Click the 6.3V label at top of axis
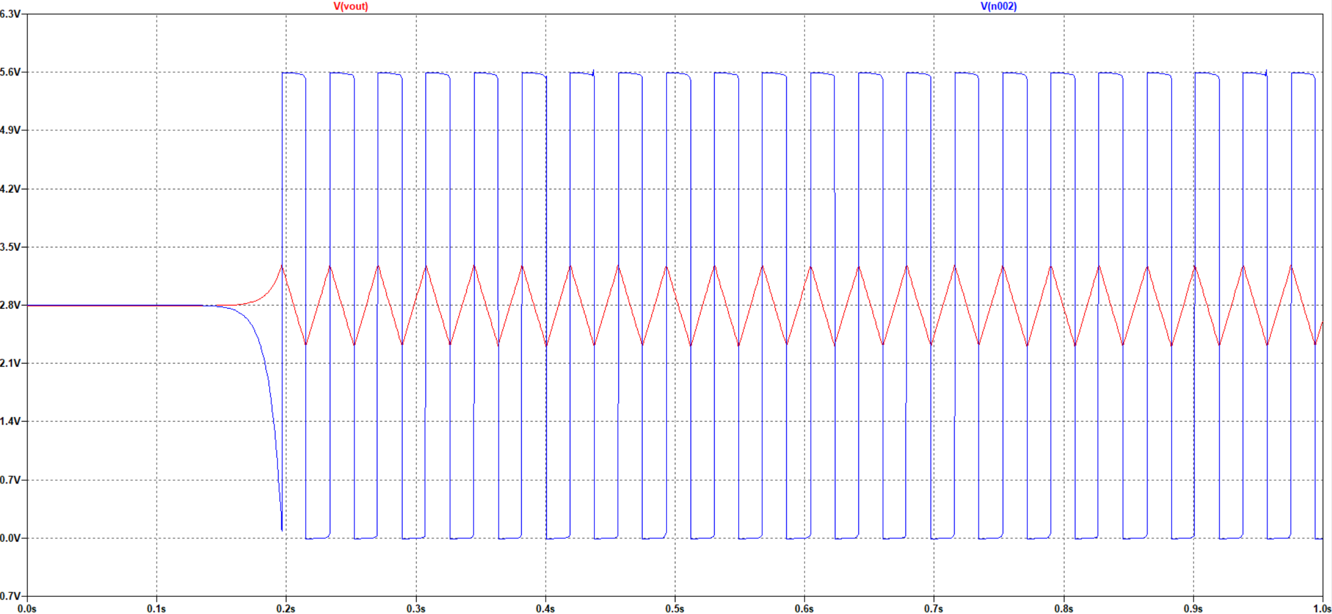The height and width of the screenshot is (614, 1332). point(10,14)
